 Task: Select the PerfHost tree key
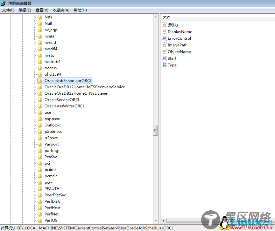(x=53, y=208)
